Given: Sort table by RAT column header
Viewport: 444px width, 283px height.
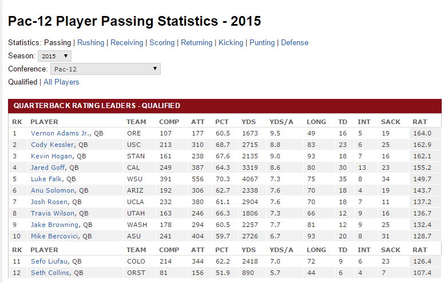Looking at the screenshot, I should tap(419, 122).
